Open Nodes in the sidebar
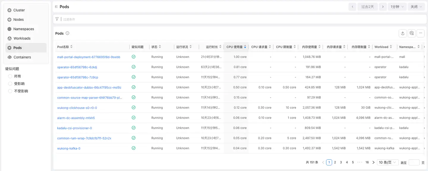The image size is (428, 171). tap(18, 20)
